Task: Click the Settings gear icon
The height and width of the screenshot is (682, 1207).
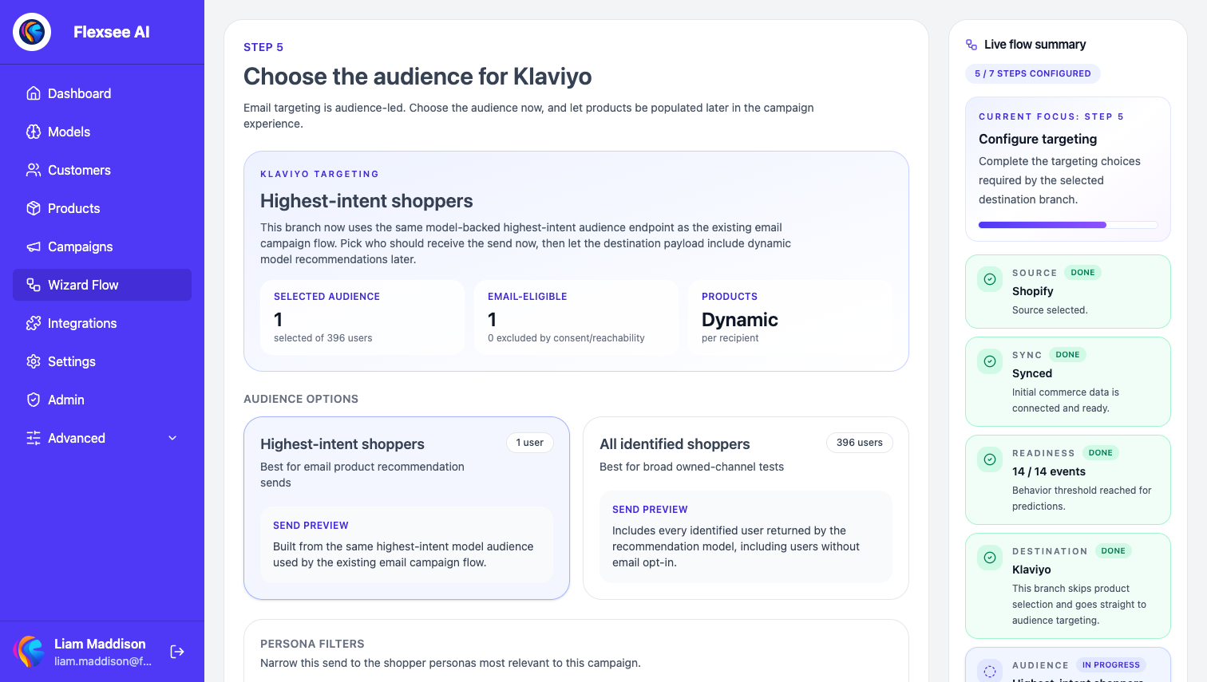Action: click(34, 361)
